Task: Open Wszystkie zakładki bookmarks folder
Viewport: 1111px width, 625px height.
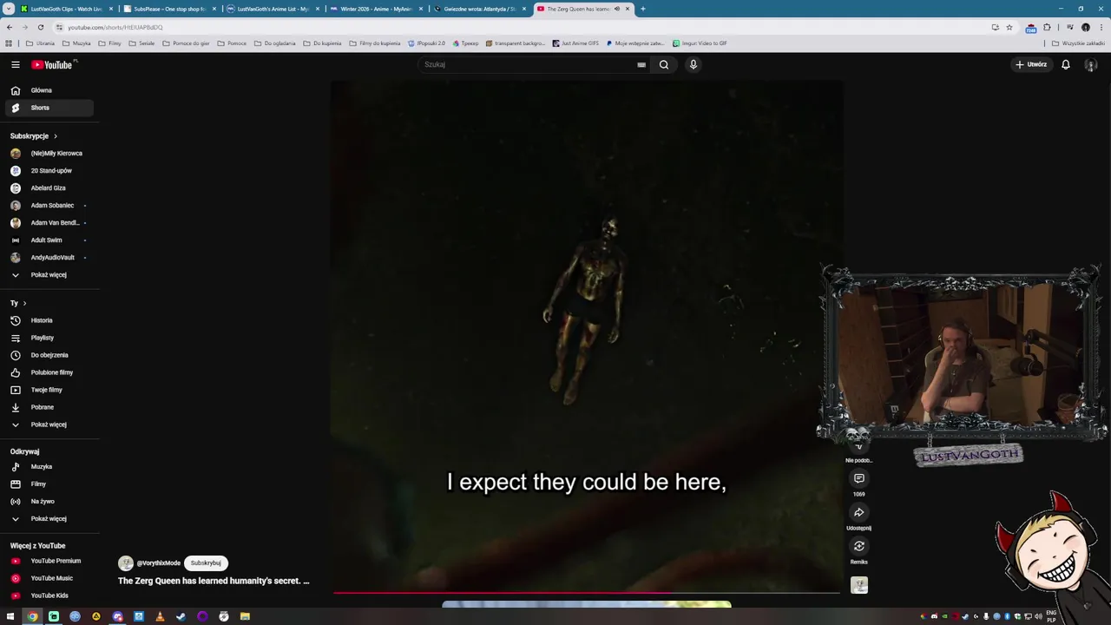Action: click(1078, 43)
